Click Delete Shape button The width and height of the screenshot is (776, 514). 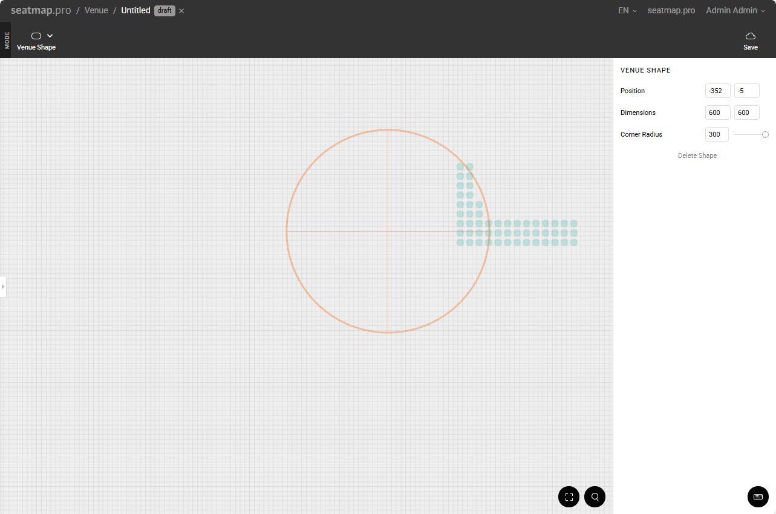point(697,155)
